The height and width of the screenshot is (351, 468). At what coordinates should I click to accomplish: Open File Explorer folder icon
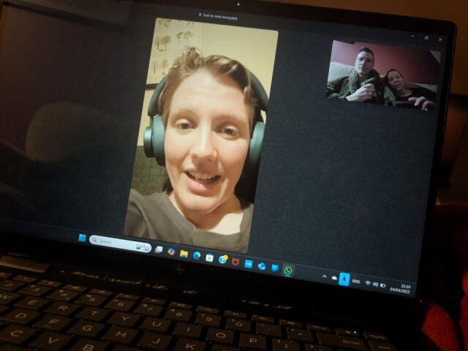point(184,254)
